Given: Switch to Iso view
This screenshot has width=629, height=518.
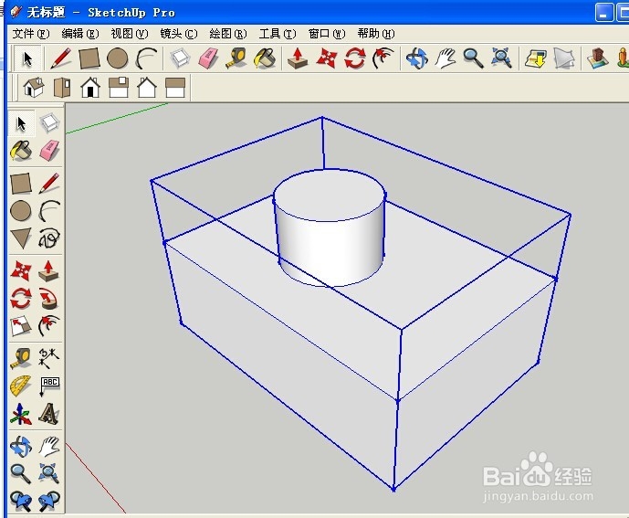Looking at the screenshot, I should 34,88.
